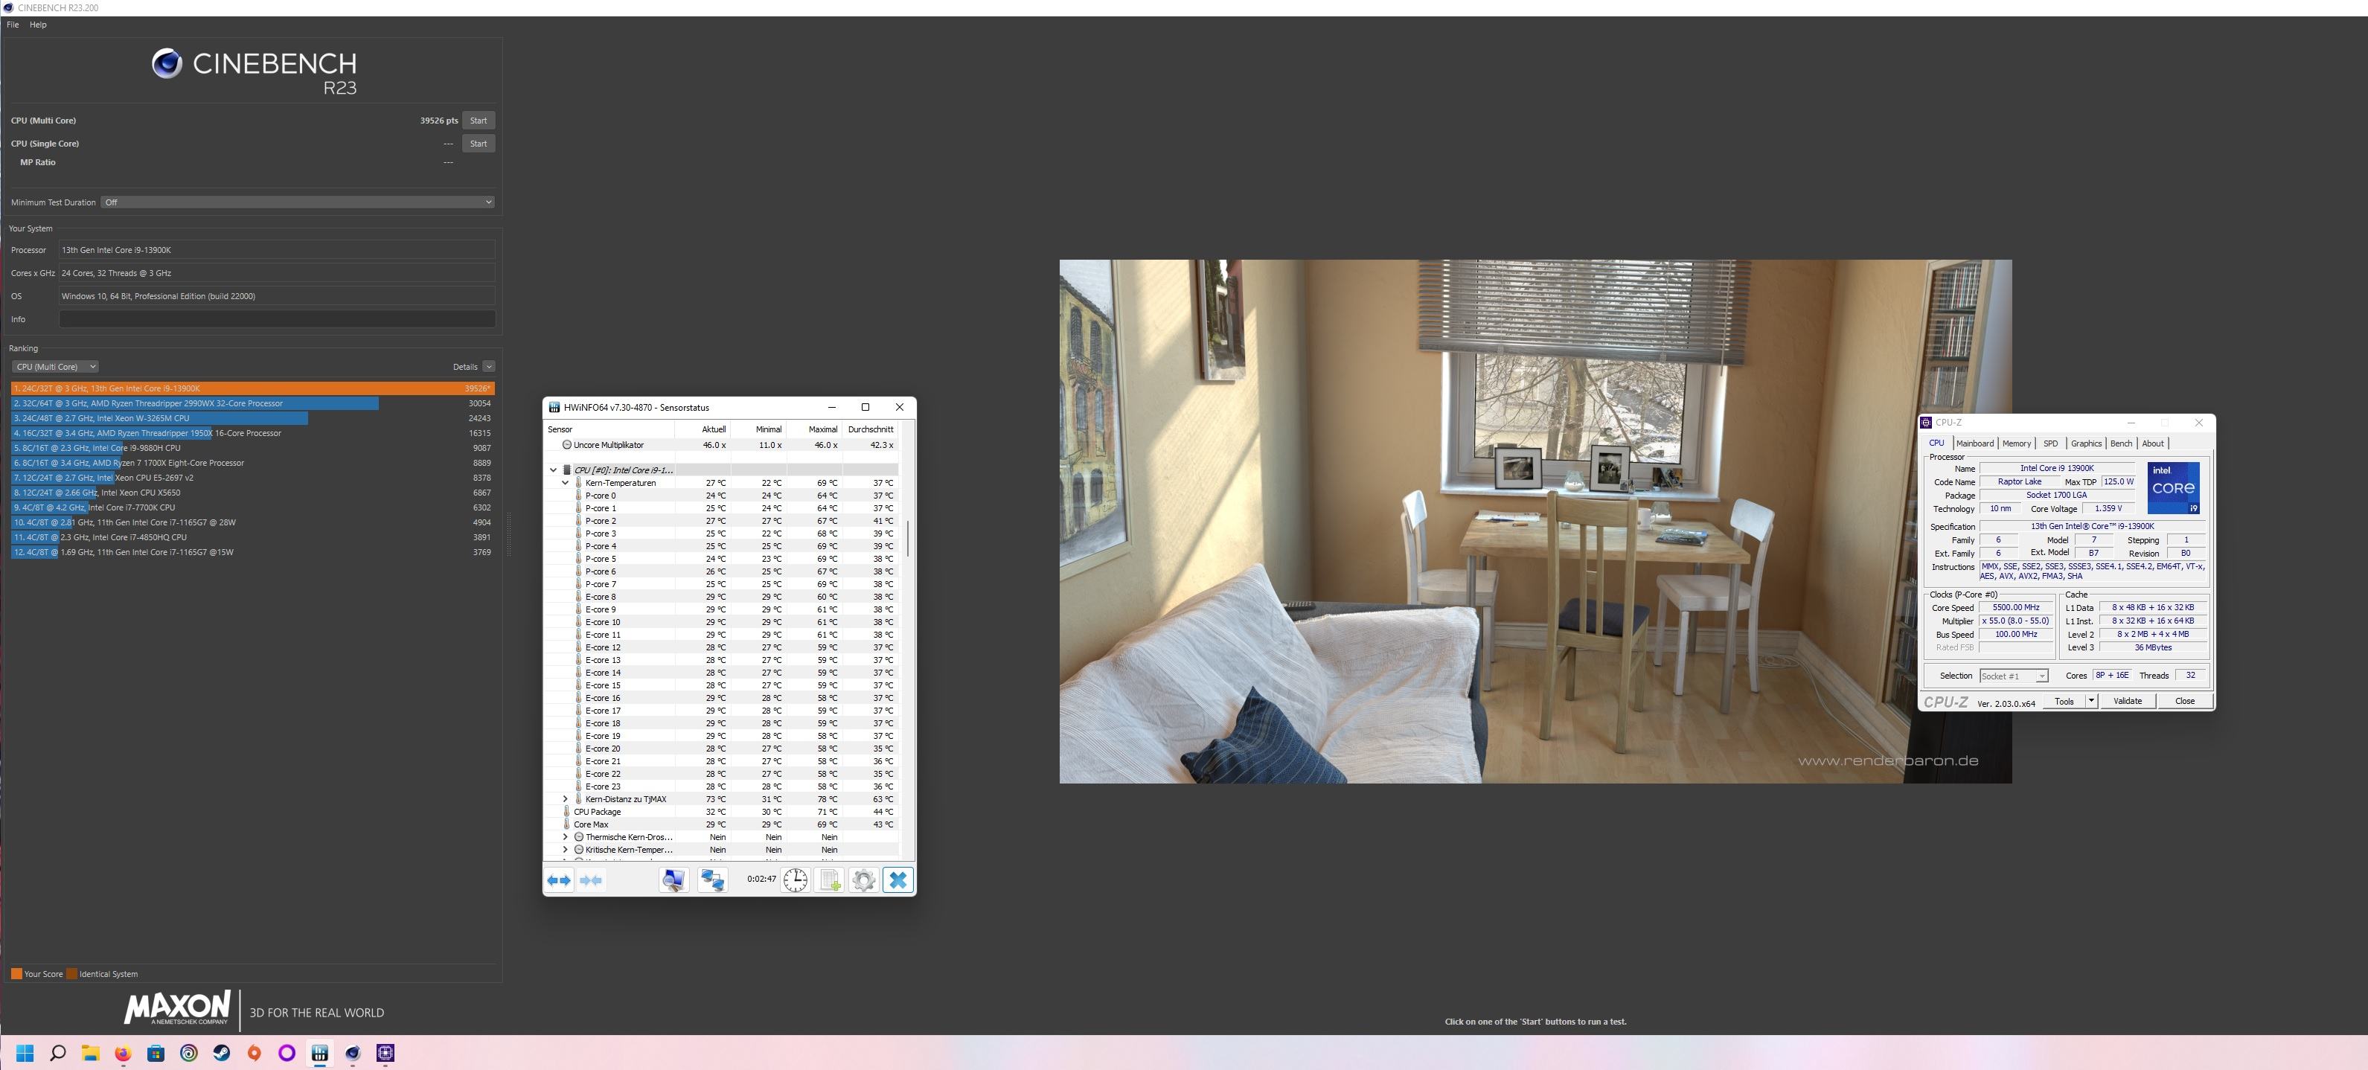Image resolution: width=2368 pixels, height=1070 pixels.
Task: Open HWiNFO system summary monitor icon
Action: click(x=673, y=880)
